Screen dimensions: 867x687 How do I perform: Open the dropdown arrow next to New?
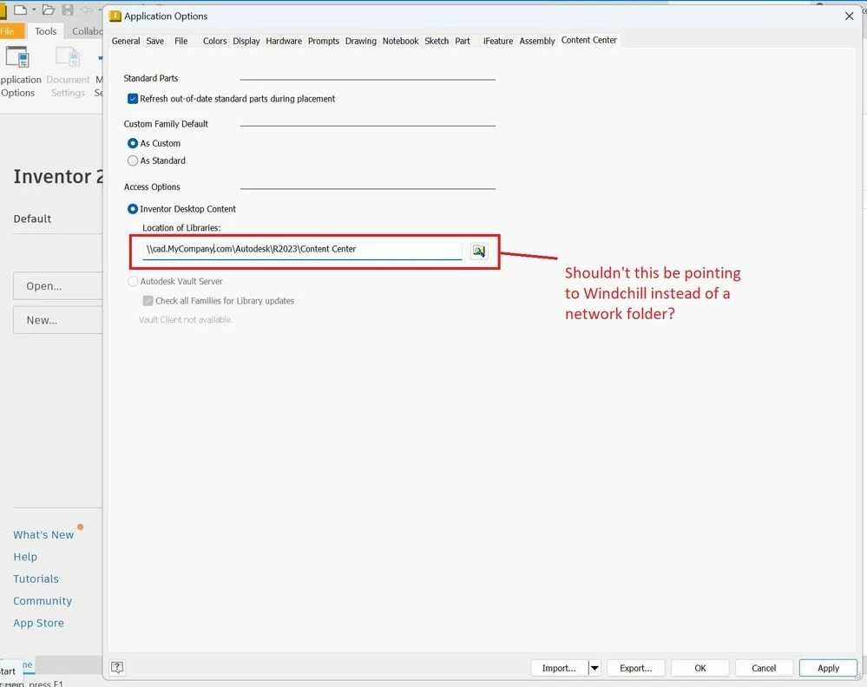pyautogui.click(x=34, y=9)
